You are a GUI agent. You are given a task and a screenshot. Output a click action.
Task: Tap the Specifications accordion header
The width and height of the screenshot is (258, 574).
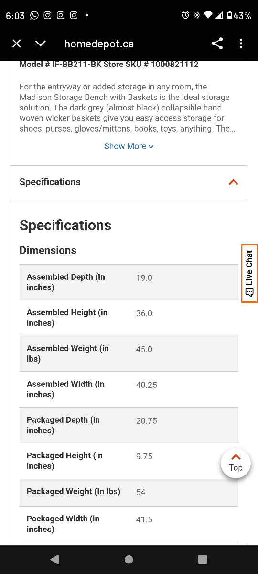[129, 182]
